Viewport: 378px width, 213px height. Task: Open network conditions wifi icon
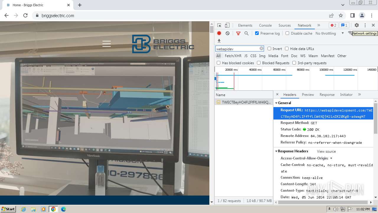click(x=350, y=33)
